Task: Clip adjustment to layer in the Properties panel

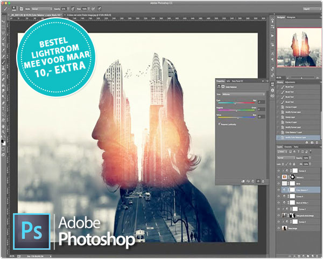Action: tap(243, 181)
